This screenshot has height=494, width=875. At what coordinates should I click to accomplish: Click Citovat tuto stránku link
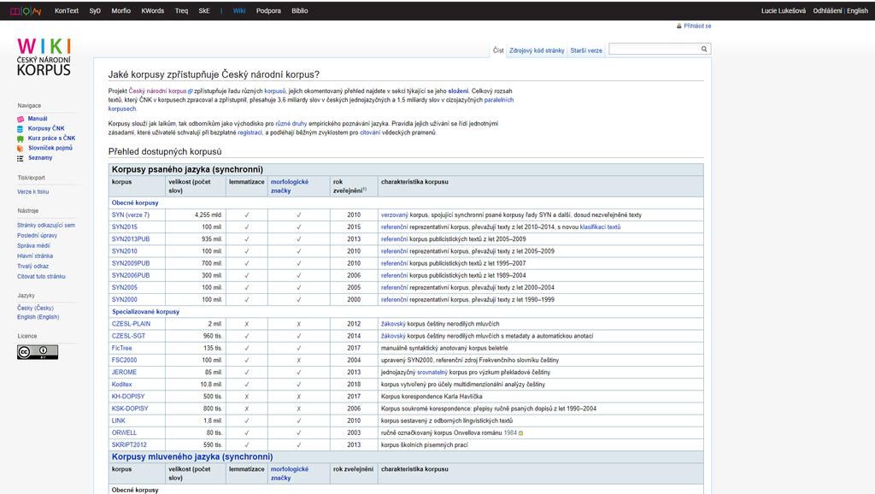point(41,276)
